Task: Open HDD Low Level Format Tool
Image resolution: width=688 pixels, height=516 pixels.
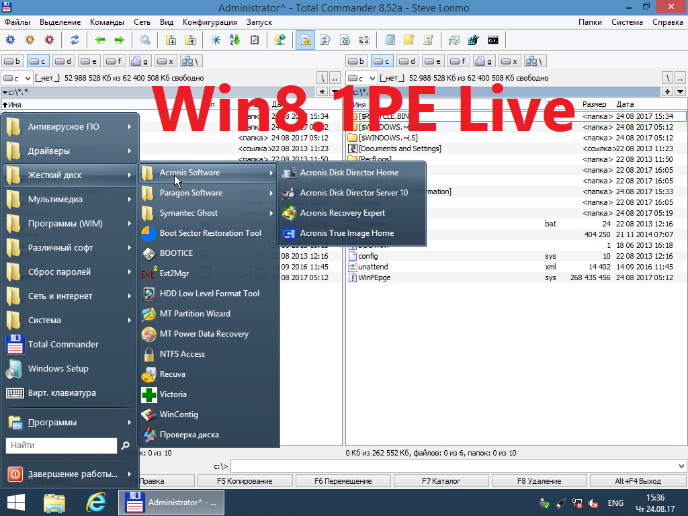Action: click(x=208, y=294)
